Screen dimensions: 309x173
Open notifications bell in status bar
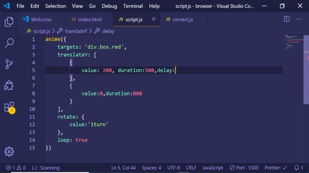pyautogui.click(x=298, y=168)
